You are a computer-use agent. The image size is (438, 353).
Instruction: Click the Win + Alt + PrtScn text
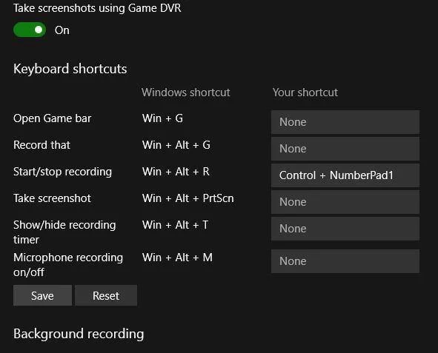[188, 198]
